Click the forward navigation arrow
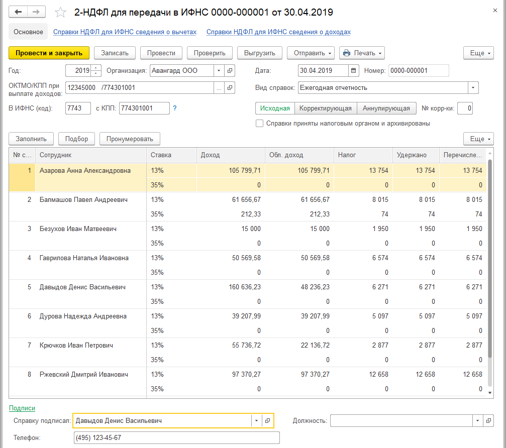This screenshot has height=448, width=506. coord(36,12)
